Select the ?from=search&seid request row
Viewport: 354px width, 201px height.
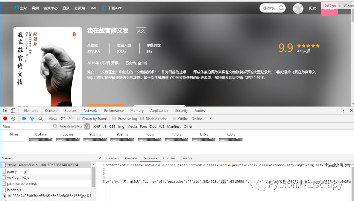[x=46, y=165]
